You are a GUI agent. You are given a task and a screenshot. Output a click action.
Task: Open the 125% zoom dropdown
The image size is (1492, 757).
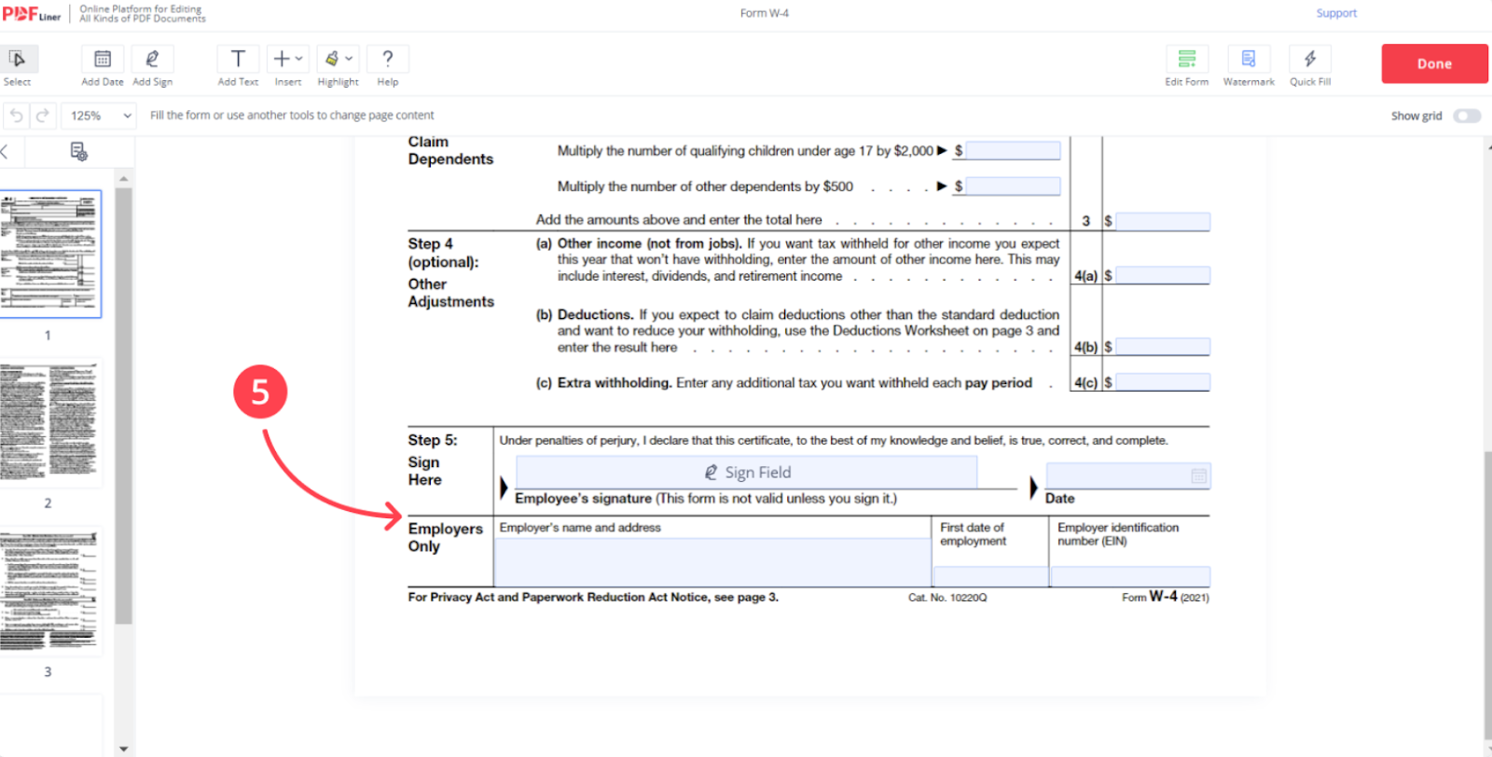pos(101,116)
